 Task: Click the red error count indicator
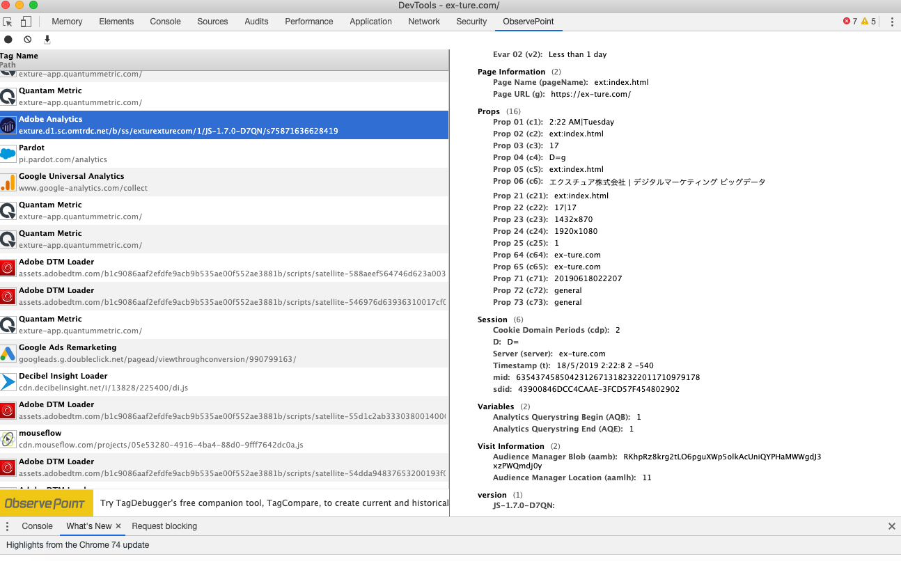pos(850,22)
